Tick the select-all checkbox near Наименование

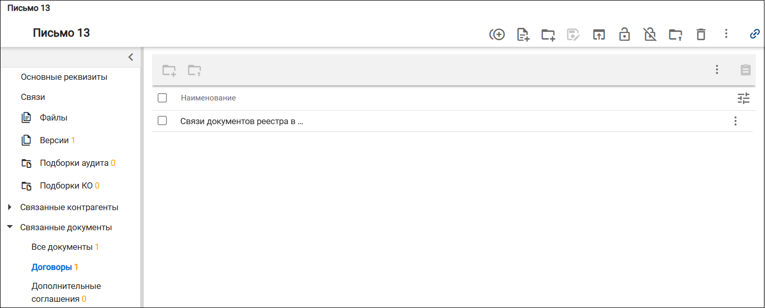point(162,98)
